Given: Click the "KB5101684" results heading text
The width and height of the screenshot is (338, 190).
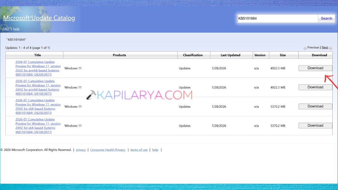Looking at the screenshot, I should (16, 40).
